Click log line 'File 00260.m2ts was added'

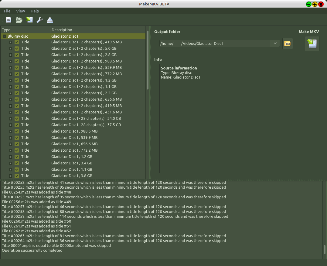36,221
